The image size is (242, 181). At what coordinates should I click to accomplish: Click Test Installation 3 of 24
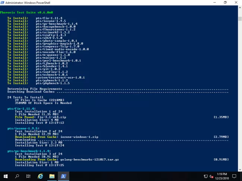click(x=39, y=154)
